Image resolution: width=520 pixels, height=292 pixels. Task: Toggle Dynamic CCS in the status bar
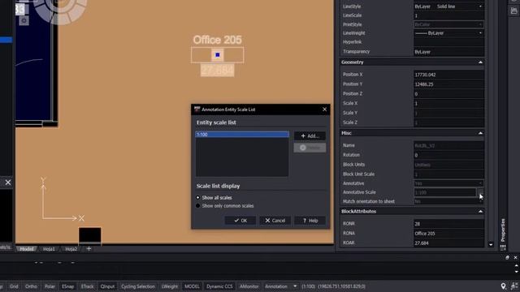219,286
